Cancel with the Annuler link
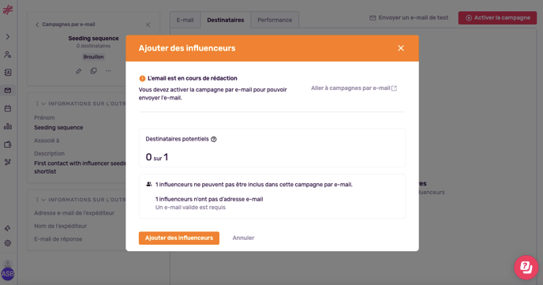 [243, 238]
